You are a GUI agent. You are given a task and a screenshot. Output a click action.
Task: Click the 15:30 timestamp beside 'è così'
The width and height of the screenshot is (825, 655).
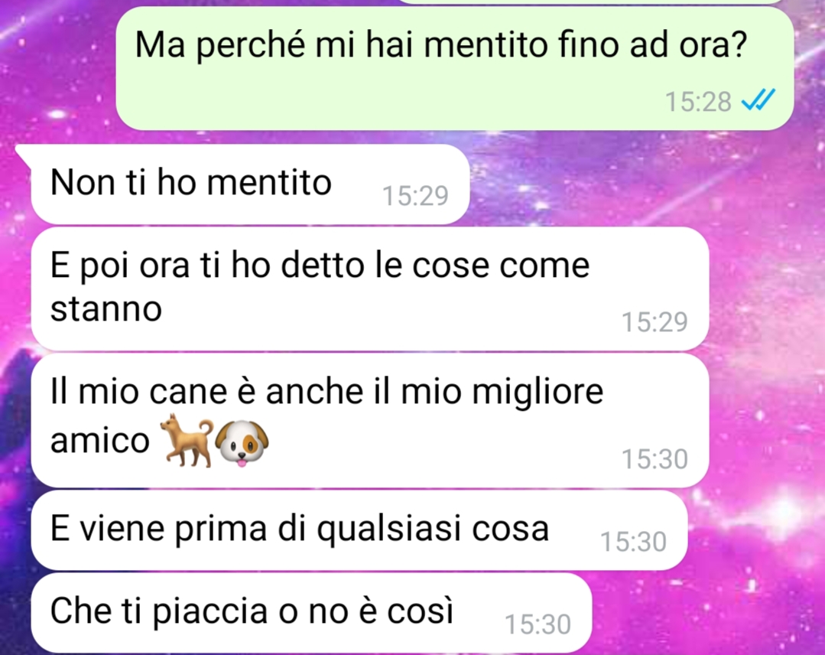pyautogui.click(x=538, y=624)
